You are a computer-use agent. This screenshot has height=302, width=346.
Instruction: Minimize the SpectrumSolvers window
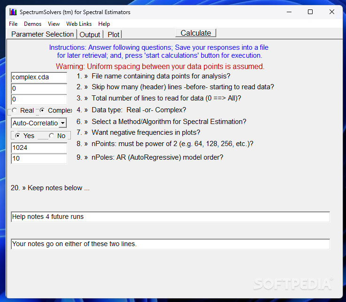point(289,12)
